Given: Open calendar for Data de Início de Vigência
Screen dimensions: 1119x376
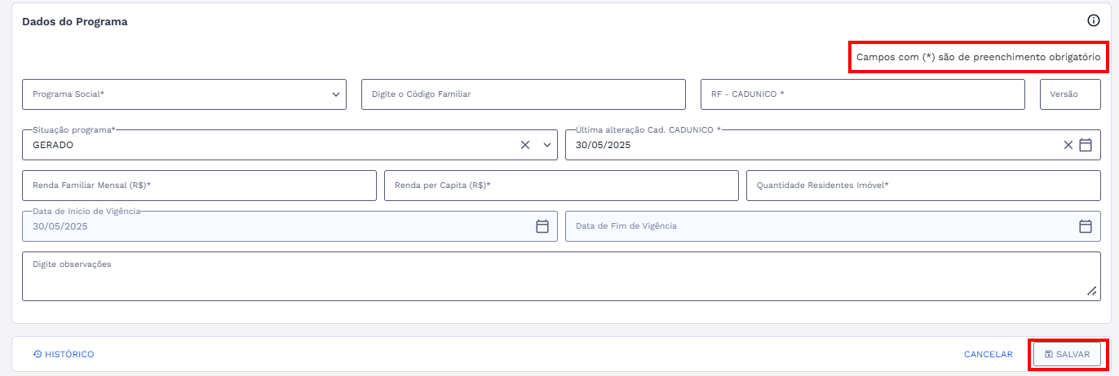Looking at the screenshot, I should (542, 226).
